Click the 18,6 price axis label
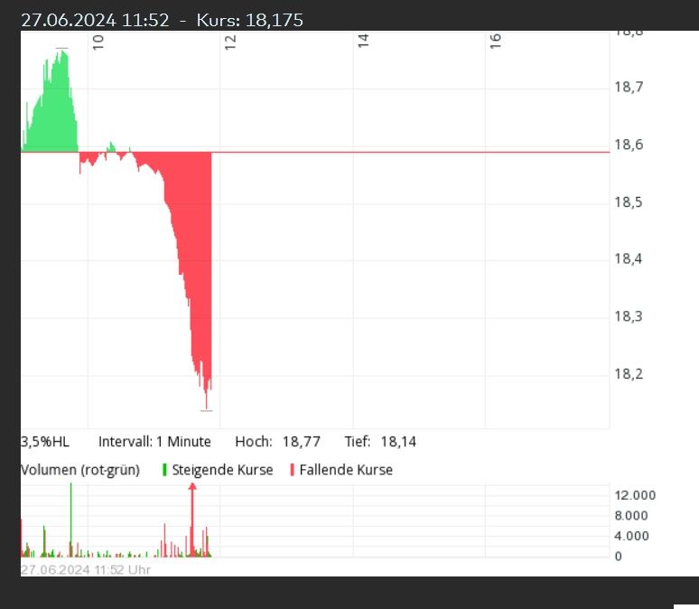This screenshot has width=699, height=609. click(x=629, y=145)
